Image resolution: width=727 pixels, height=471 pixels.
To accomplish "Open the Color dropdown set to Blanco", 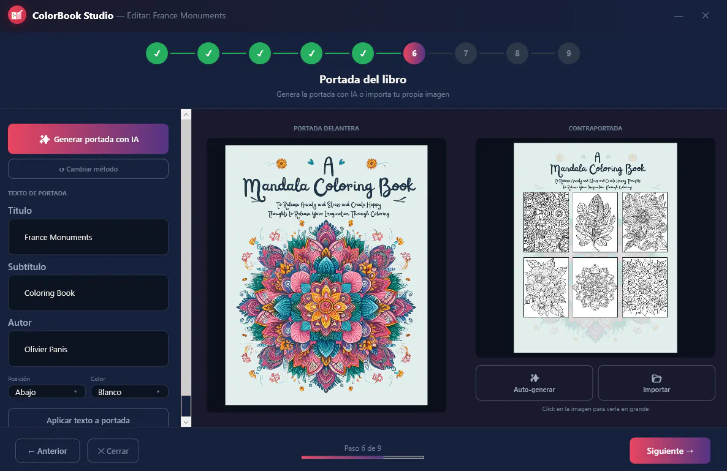I will [129, 392].
